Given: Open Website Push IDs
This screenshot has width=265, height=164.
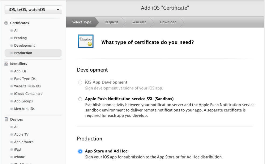Looking at the screenshot, I should tap(27, 86).
